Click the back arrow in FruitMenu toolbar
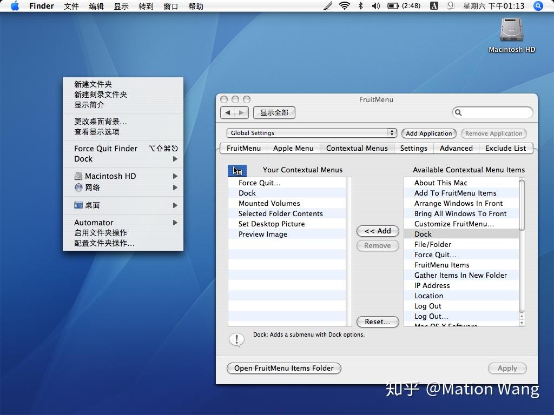The height and width of the screenshot is (415, 554). tap(228, 112)
